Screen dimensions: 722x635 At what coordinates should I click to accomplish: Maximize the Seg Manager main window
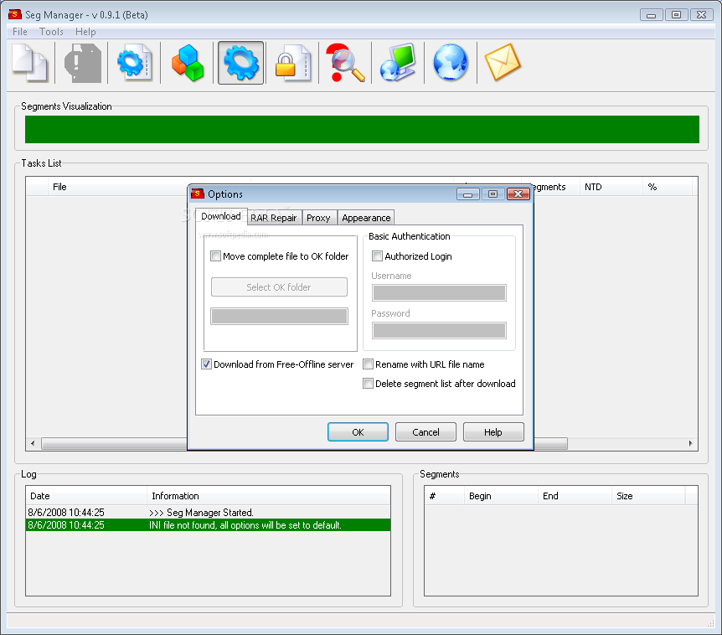pos(677,15)
